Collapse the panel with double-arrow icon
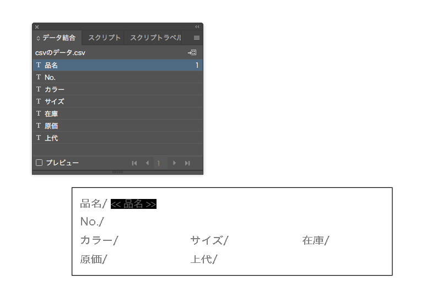 point(197,26)
